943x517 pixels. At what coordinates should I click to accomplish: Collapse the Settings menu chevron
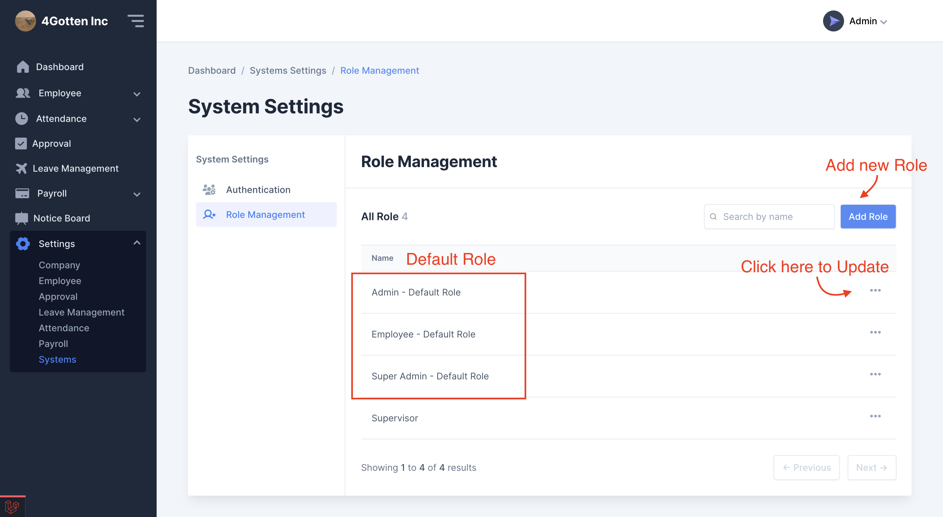point(137,243)
